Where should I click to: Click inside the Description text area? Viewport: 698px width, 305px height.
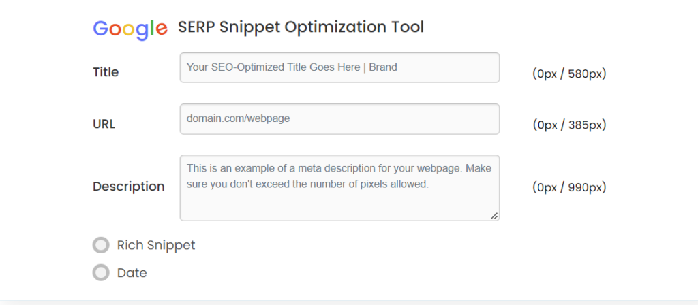pyautogui.click(x=339, y=188)
